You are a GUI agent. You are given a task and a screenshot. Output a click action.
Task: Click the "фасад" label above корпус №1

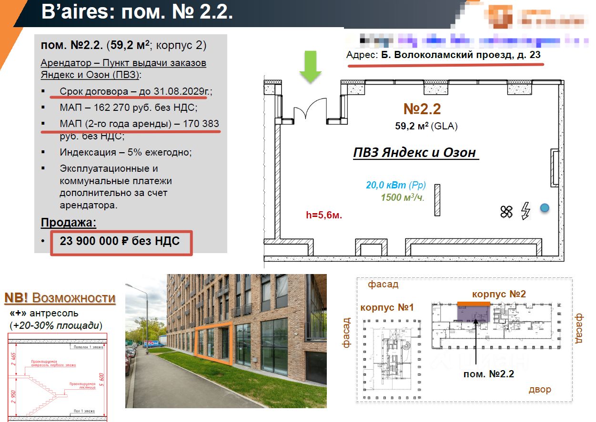pyautogui.click(x=383, y=285)
